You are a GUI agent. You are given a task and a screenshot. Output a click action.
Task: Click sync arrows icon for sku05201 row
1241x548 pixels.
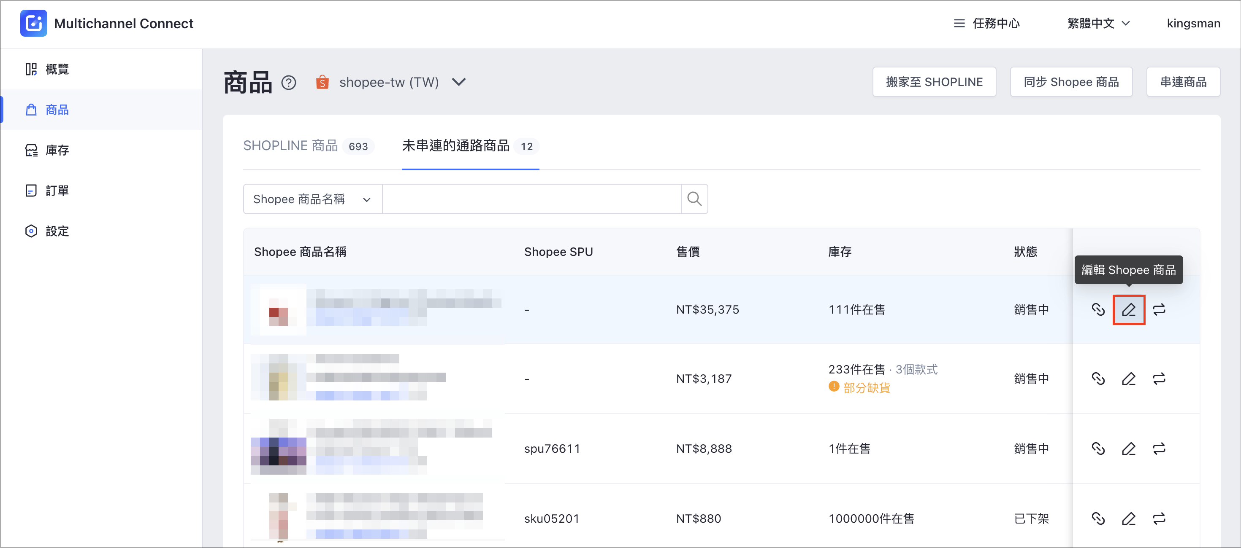tap(1159, 518)
